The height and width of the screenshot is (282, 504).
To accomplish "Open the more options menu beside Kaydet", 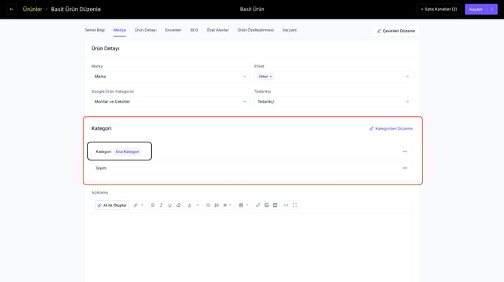I will tap(493, 9).
